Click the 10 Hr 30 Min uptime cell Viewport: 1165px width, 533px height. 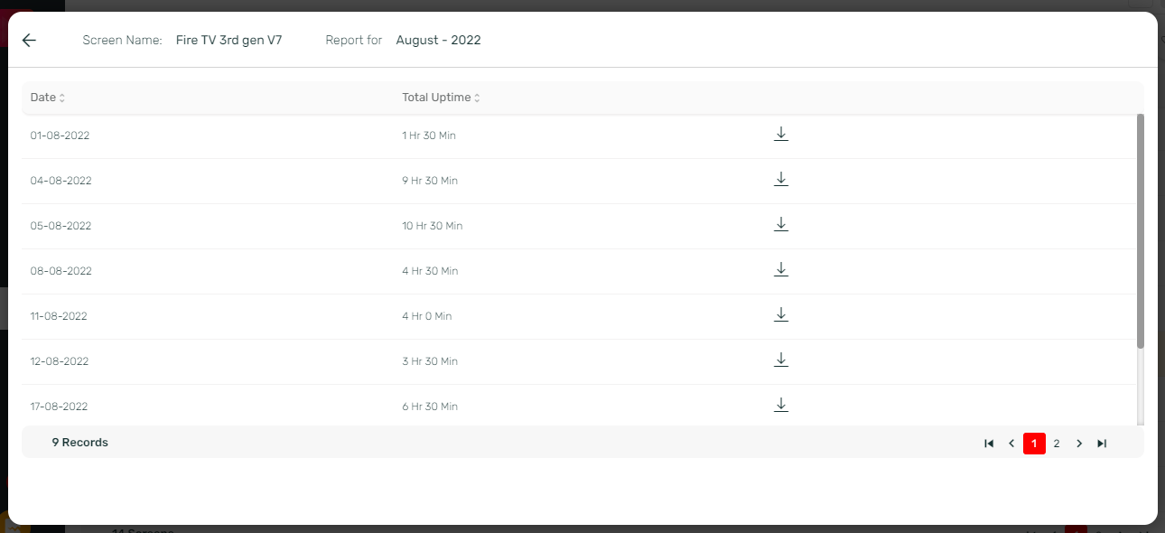coord(432,226)
